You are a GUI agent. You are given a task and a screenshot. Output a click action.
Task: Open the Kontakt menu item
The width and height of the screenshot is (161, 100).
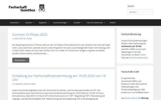[77, 23]
